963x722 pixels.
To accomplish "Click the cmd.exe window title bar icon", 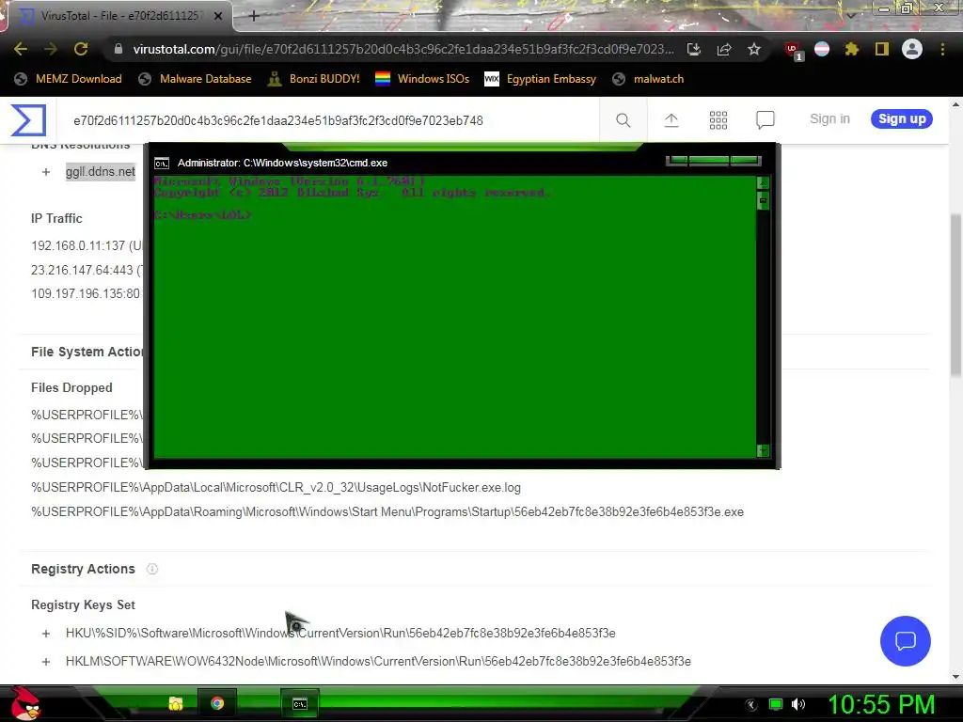I will click(162, 163).
